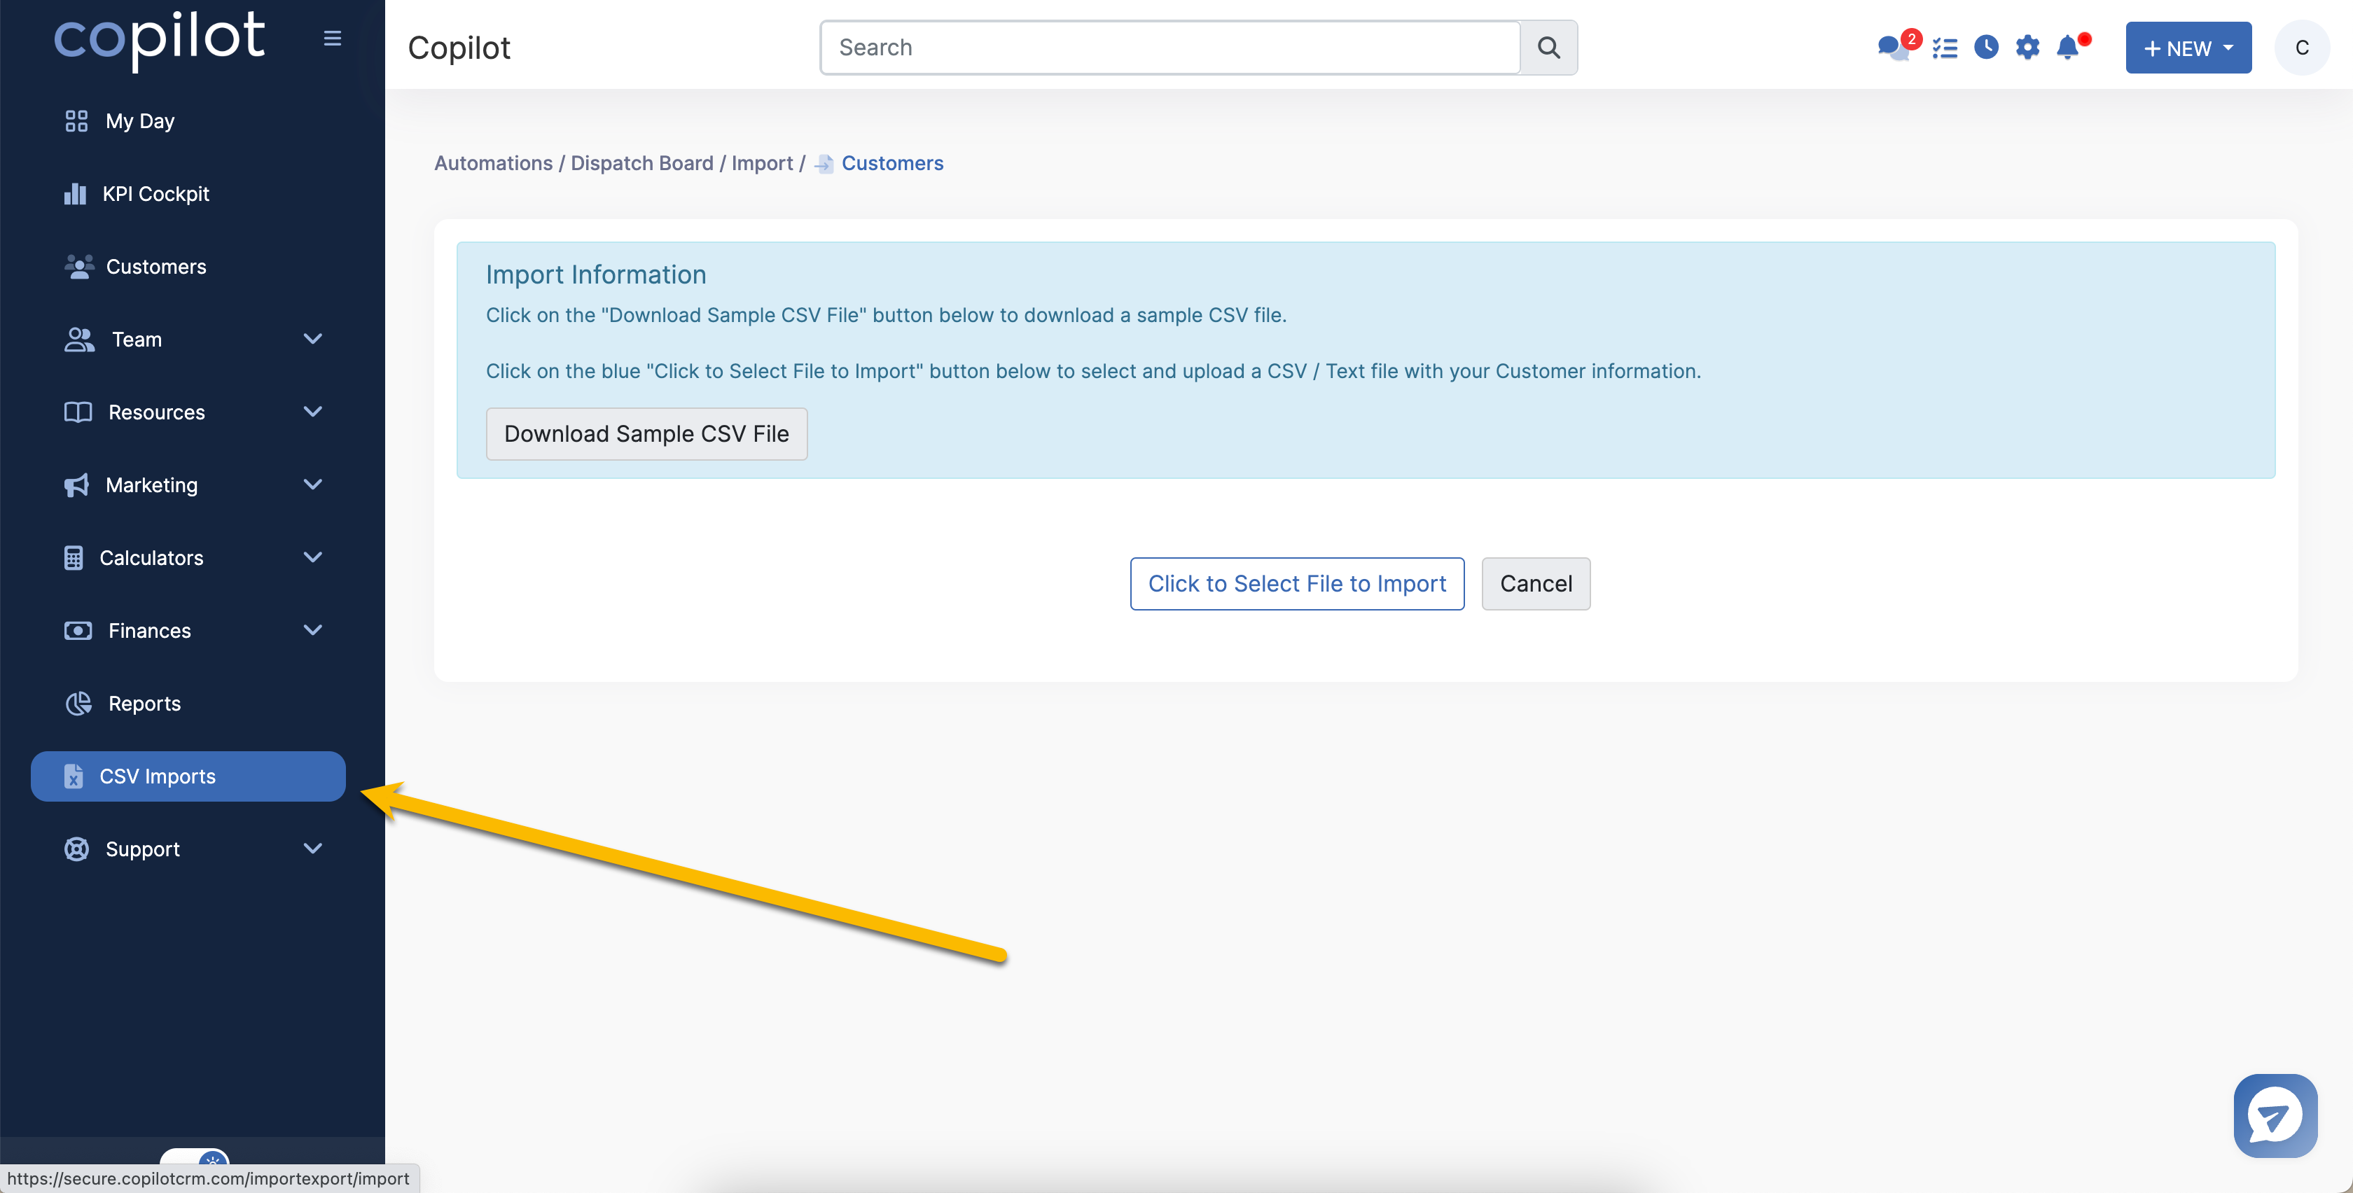The width and height of the screenshot is (2353, 1193).
Task: Click the Resources book icon
Action: pos(78,412)
